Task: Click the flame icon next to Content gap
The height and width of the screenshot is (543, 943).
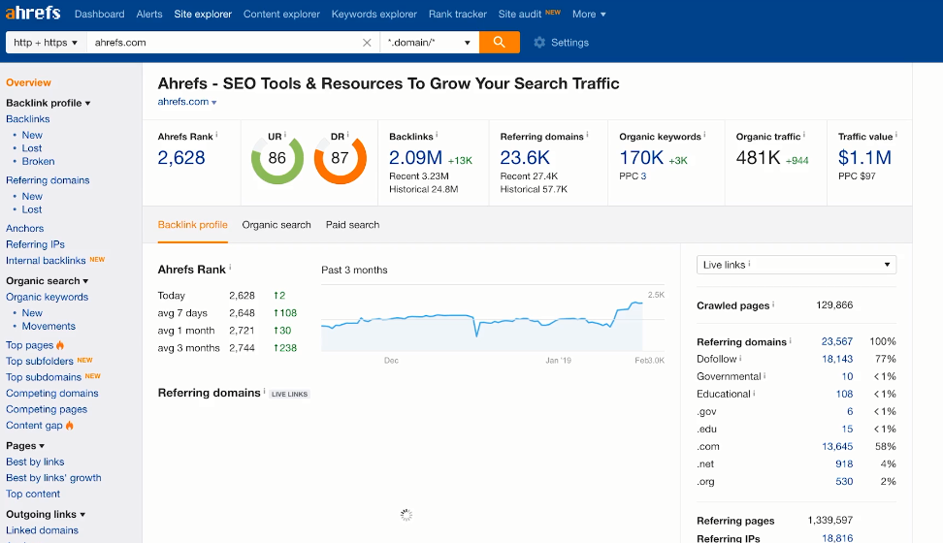Action: click(70, 425)
